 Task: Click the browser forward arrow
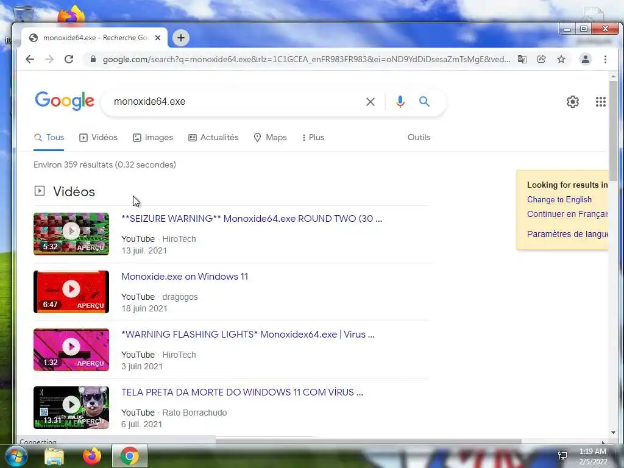49,59
